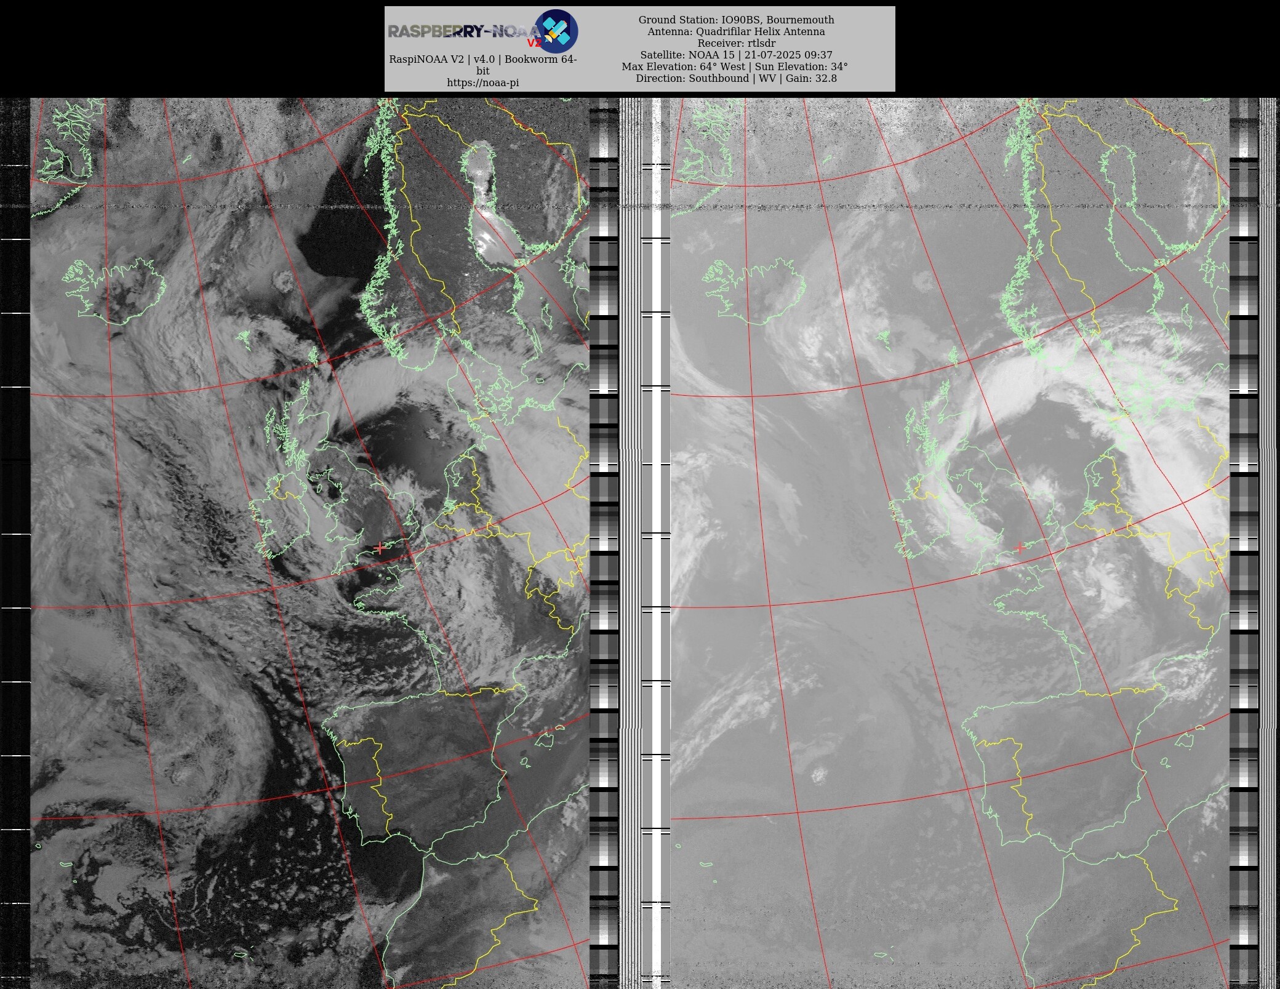Click the 'Receiver: rtlsdr' line

coord(736,43)
